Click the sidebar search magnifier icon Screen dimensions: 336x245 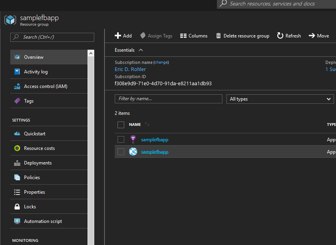pos(16,37)
